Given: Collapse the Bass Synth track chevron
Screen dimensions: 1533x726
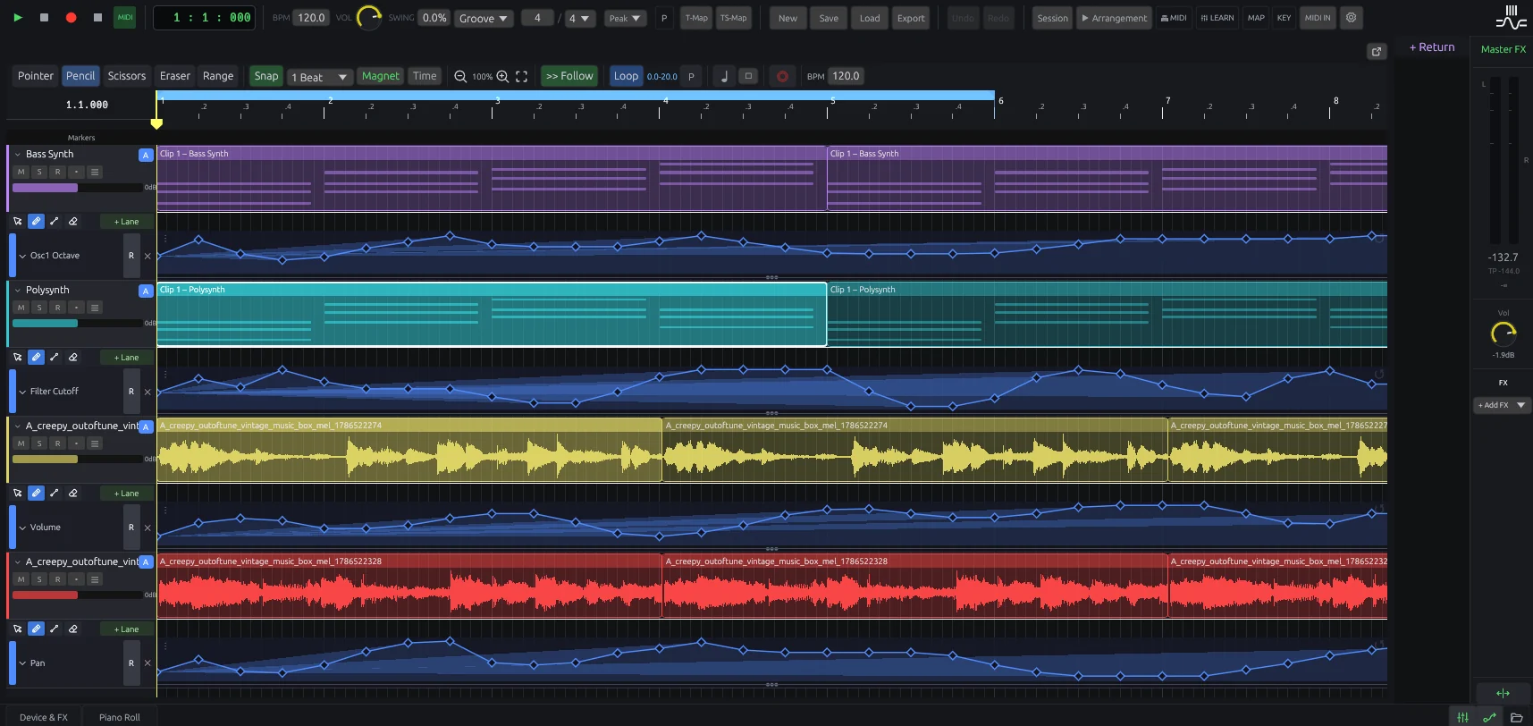Looking at the screenshot, I should click(x=17, y=155).
